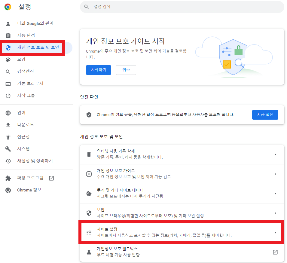Click the 지금 확인 button
The height and width of the screenshot is (263, 287).
tap(265, 115)
